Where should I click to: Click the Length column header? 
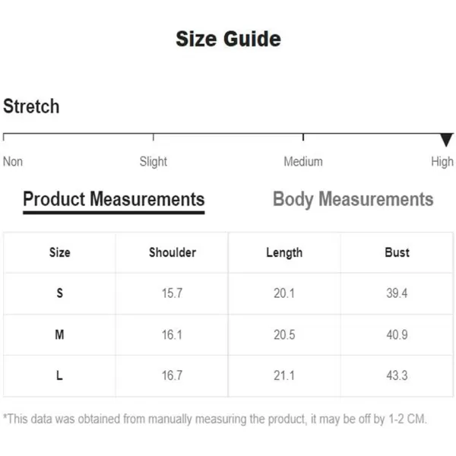tap(284, 253)
